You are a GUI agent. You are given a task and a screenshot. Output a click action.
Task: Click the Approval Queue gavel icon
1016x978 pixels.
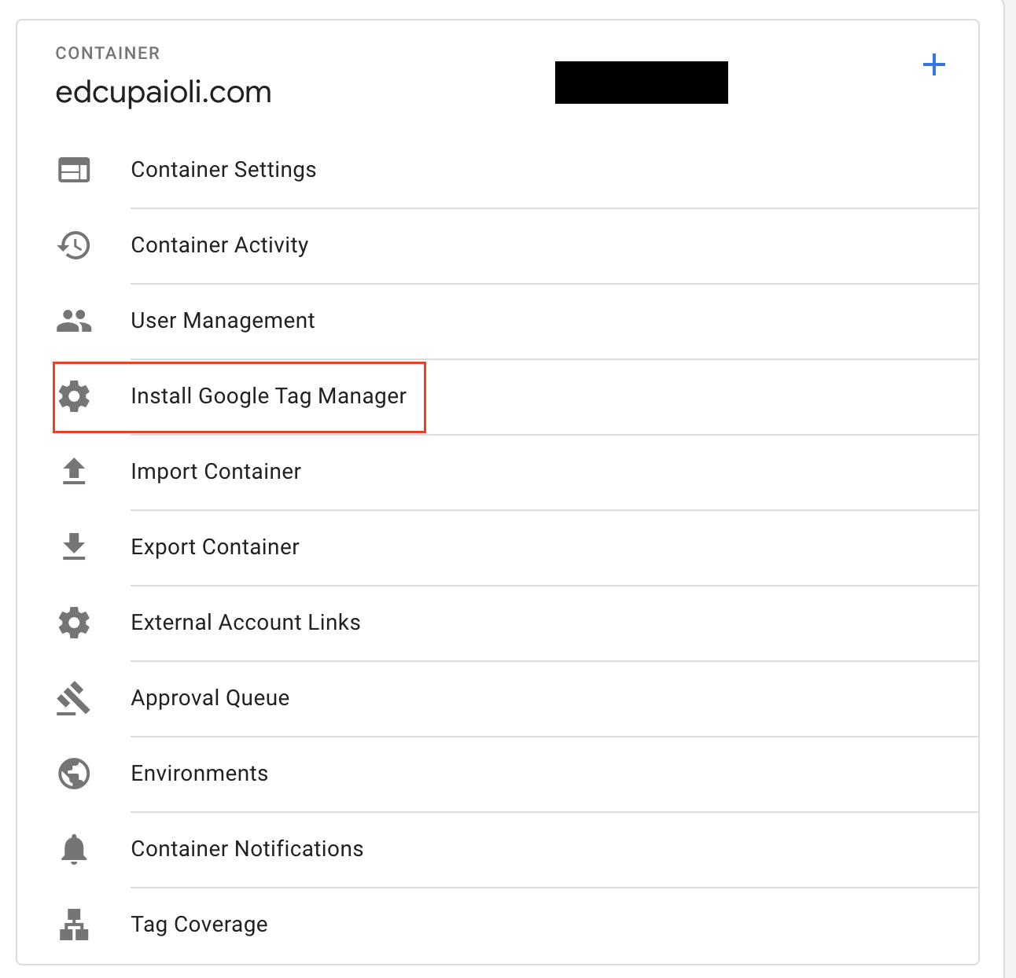[x=74, y=698]
